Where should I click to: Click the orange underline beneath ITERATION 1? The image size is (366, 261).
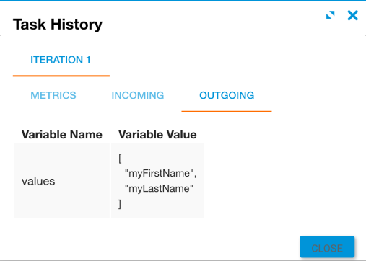[61, 76]
